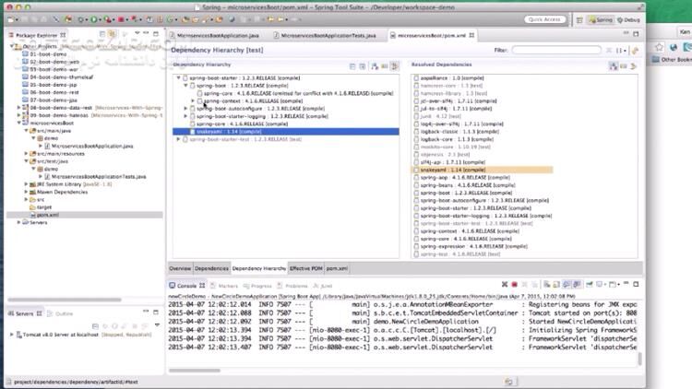The width and height of the screenshot is (692, 389).
Task: Switch to the Effective POM tab
Action: (x=305, y=267)
